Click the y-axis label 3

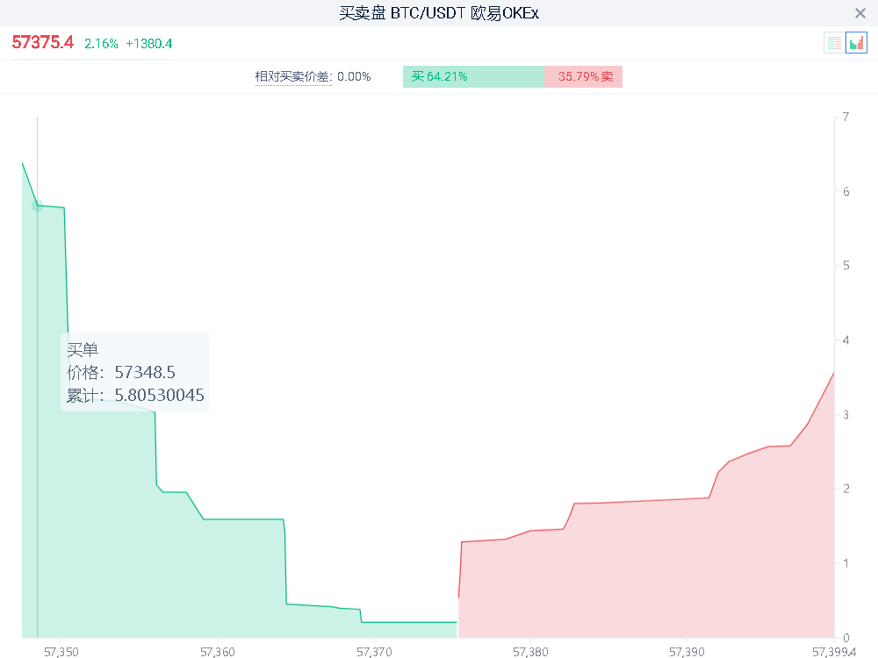coord(846,415)
